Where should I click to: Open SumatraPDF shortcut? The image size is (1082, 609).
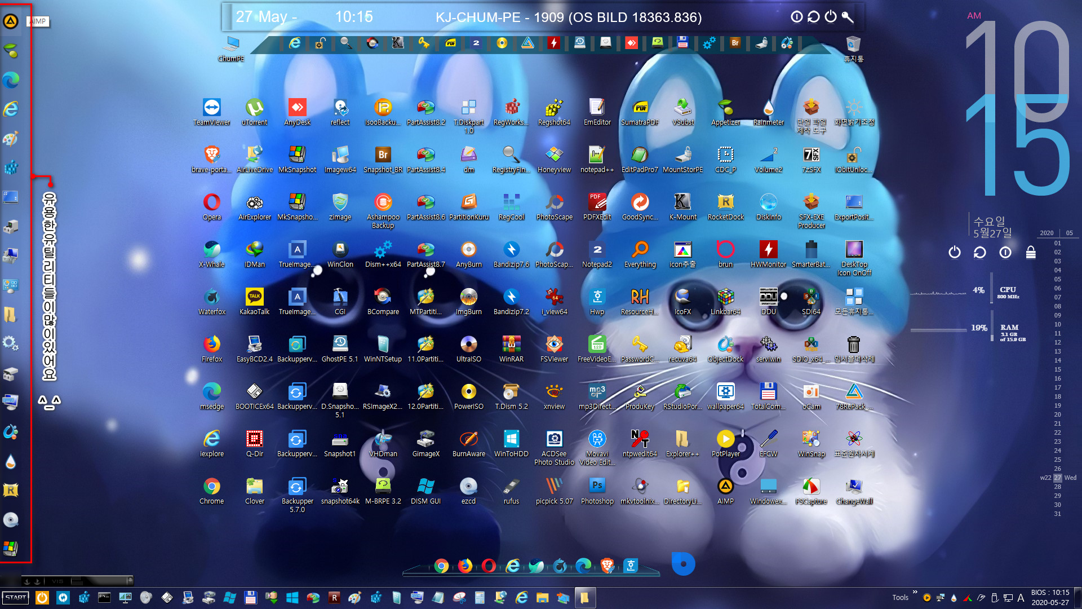[x=640, y=112]
